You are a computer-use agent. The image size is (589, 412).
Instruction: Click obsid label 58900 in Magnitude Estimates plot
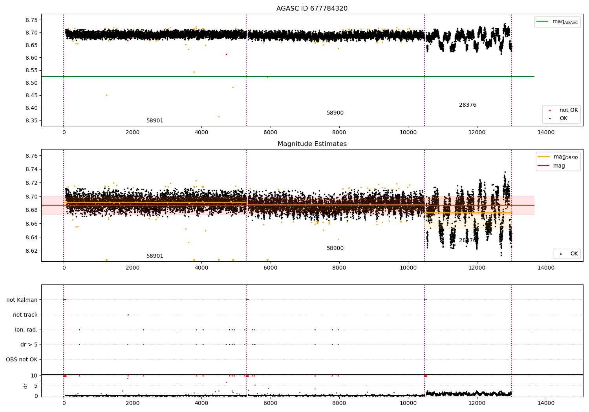point(335,248)
